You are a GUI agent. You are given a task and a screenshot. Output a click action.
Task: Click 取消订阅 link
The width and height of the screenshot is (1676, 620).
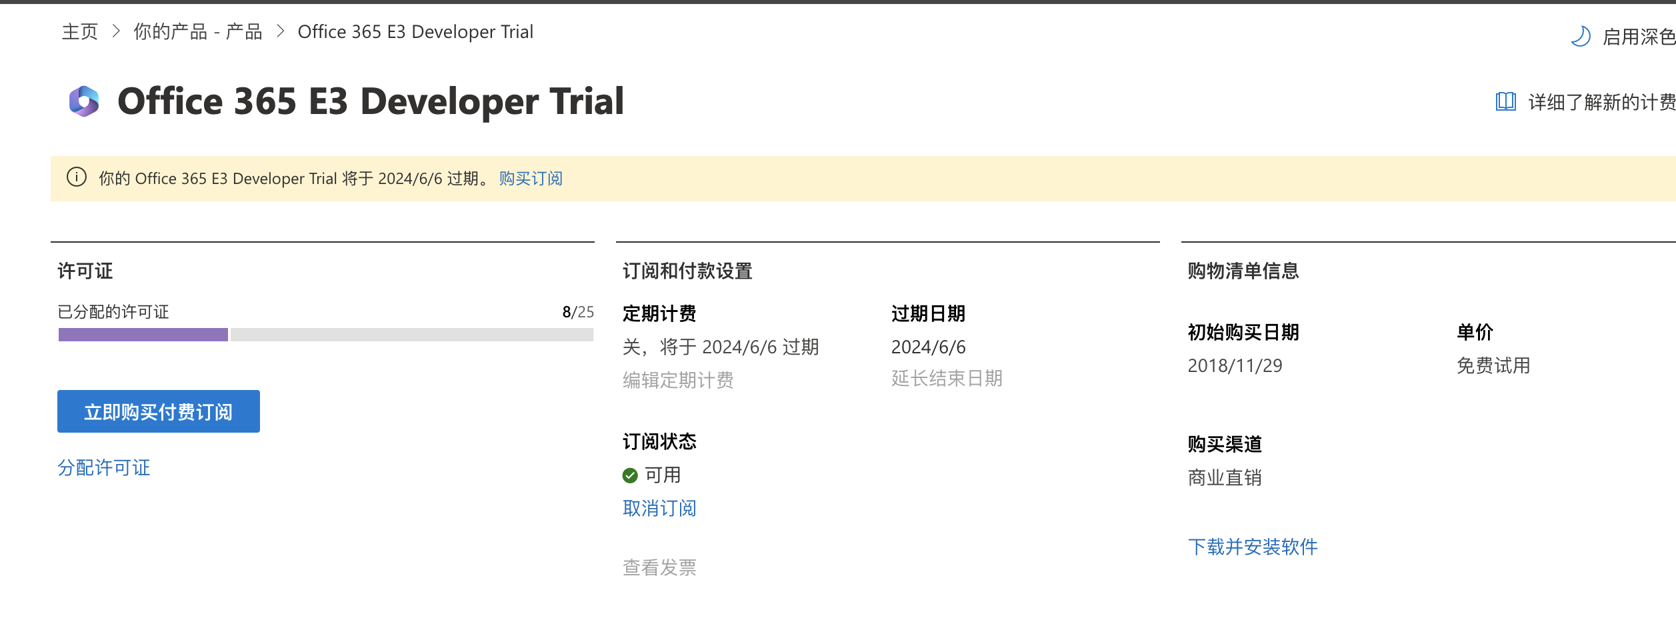659,508
